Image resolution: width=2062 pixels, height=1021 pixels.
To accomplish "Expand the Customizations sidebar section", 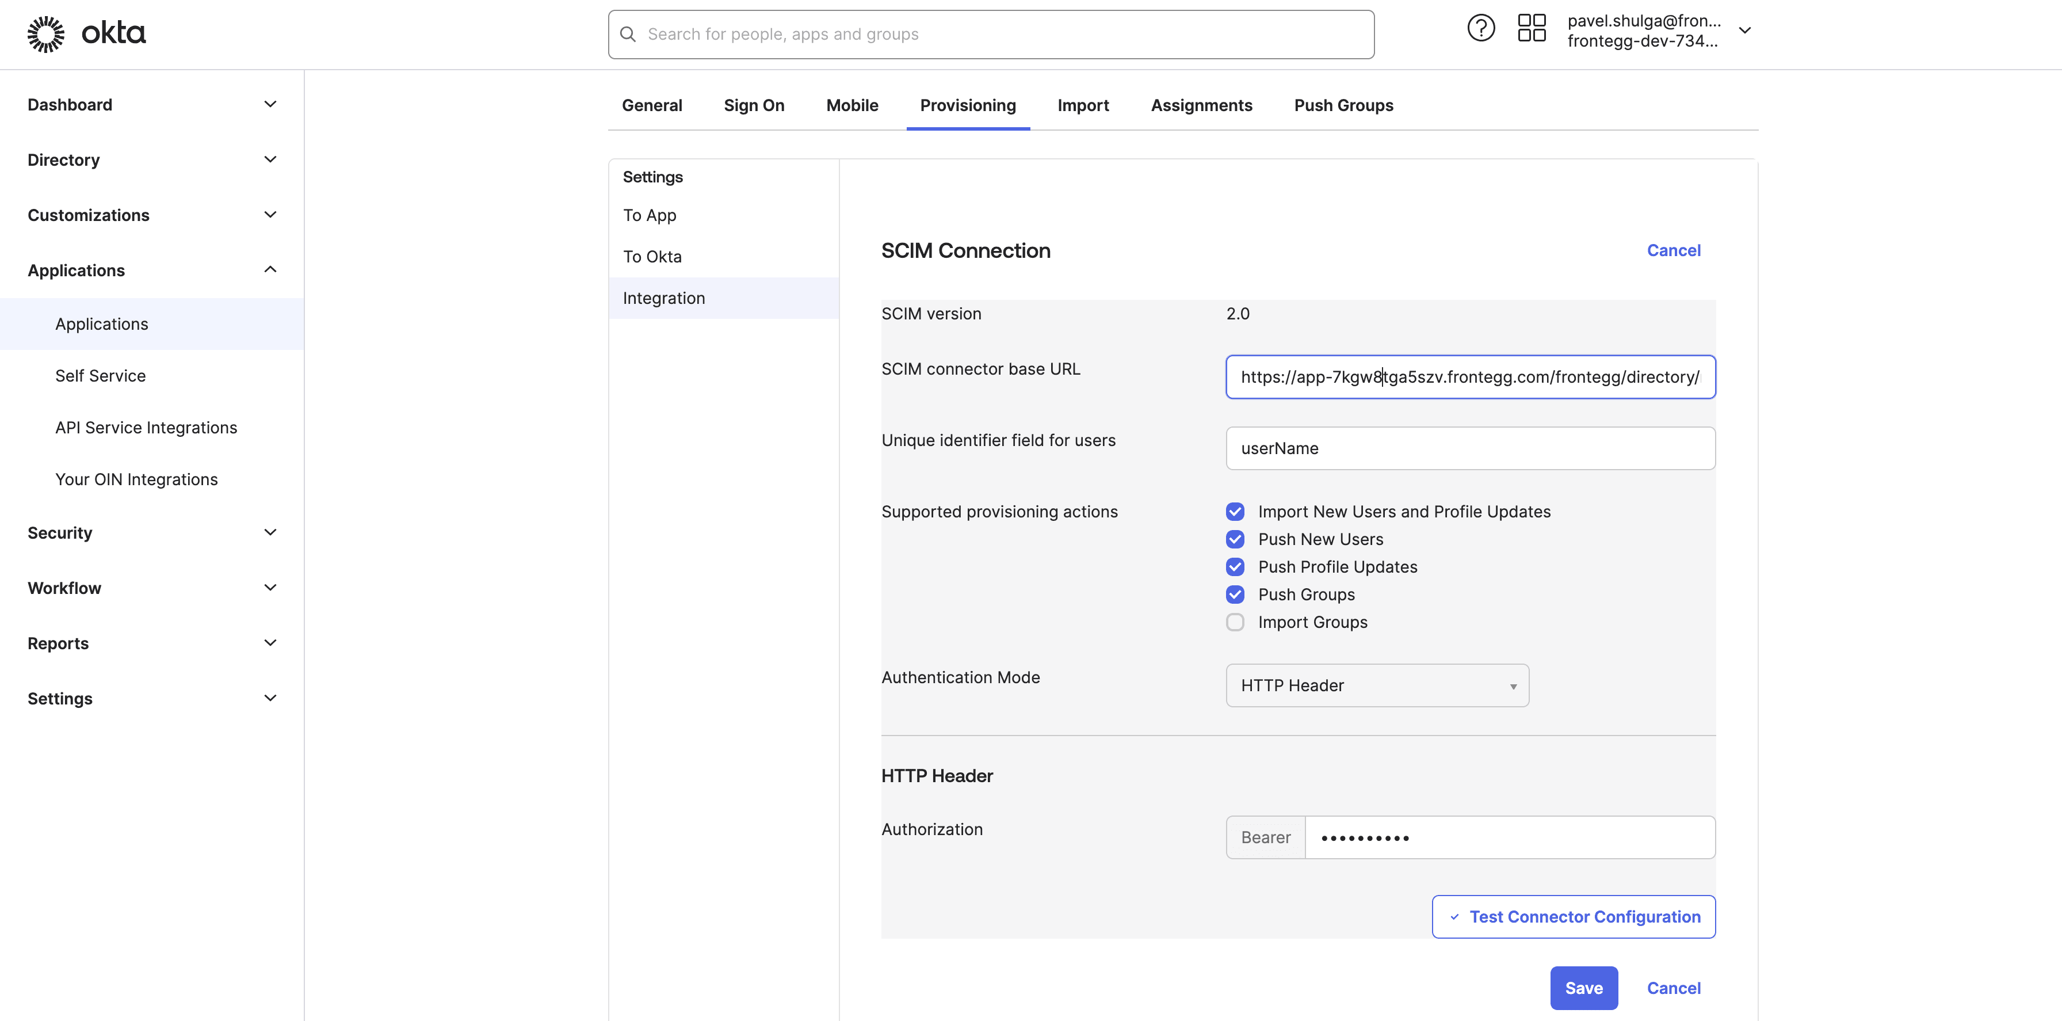I will pos(152,215).
